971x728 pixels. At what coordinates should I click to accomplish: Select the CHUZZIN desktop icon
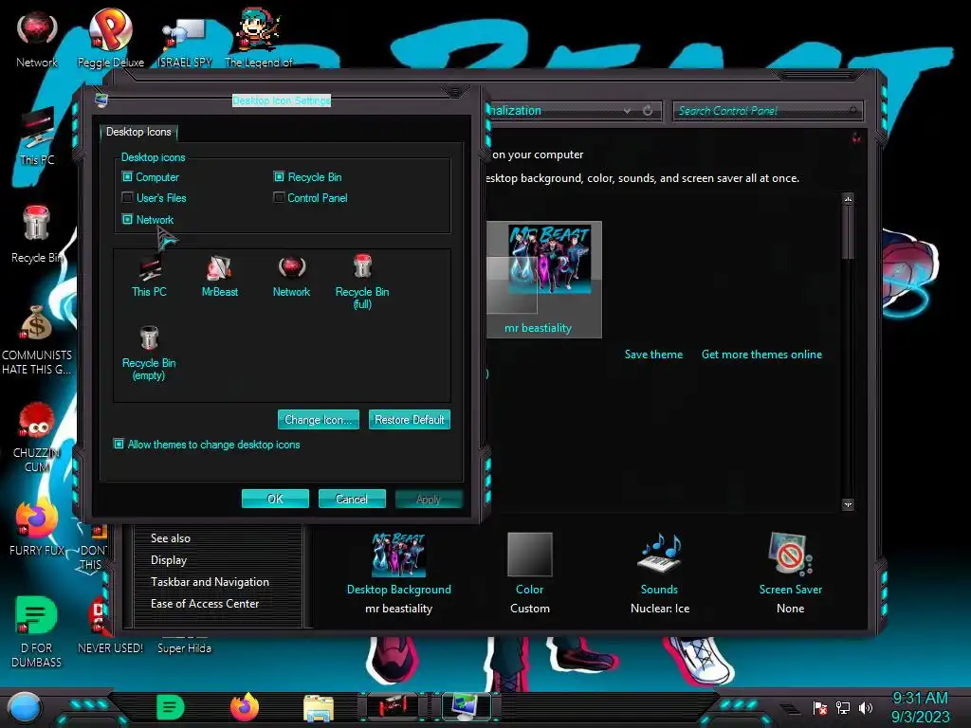point(37,437)
